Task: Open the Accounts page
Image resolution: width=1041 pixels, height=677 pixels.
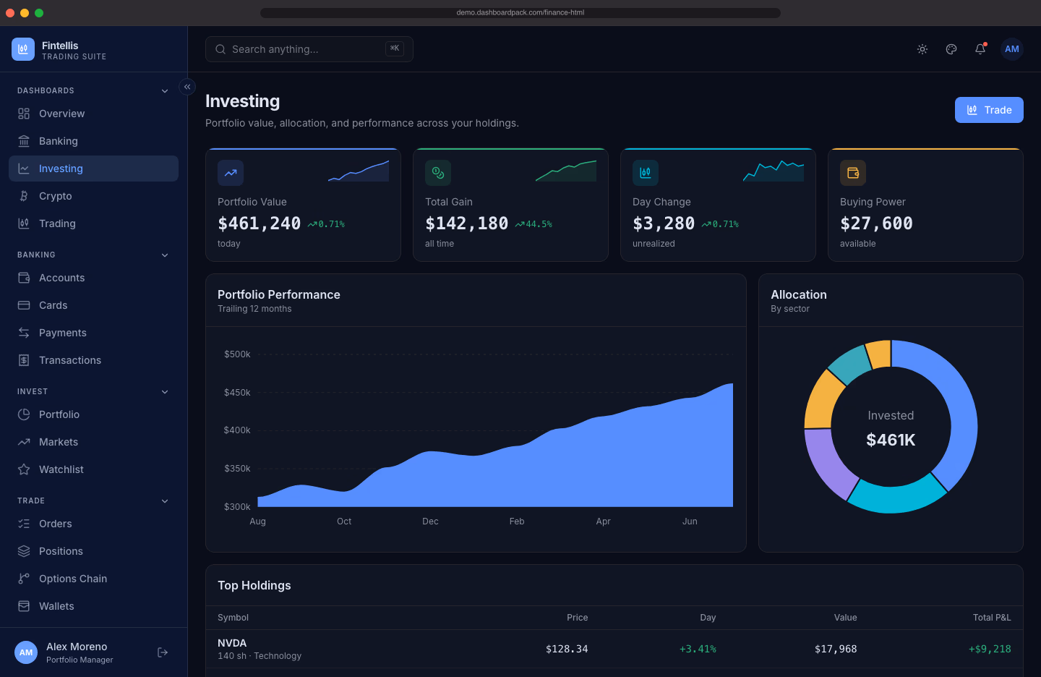Action: pos(93,278)
